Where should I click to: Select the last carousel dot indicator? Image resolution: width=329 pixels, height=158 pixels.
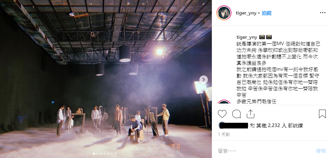click(x=115, y=154)
